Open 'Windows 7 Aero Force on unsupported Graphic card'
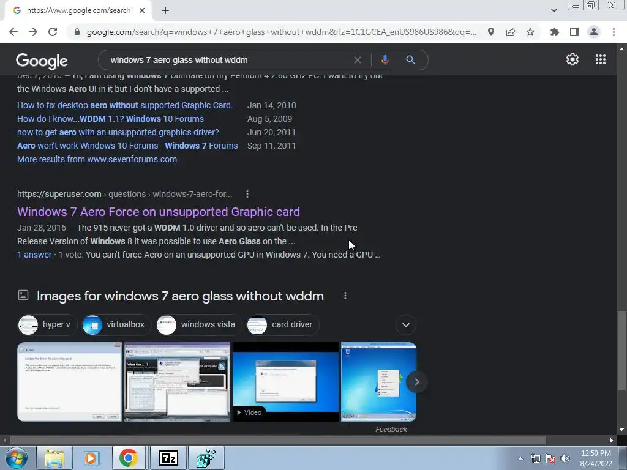 [x=159, y=212]
